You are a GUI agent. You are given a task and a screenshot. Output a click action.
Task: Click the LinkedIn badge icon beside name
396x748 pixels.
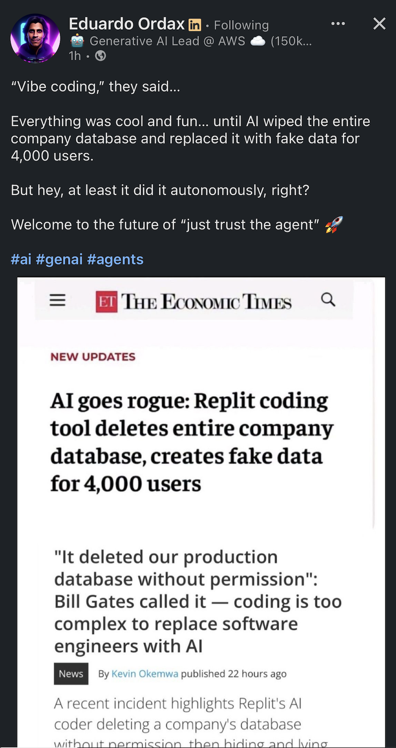[195, 24]
